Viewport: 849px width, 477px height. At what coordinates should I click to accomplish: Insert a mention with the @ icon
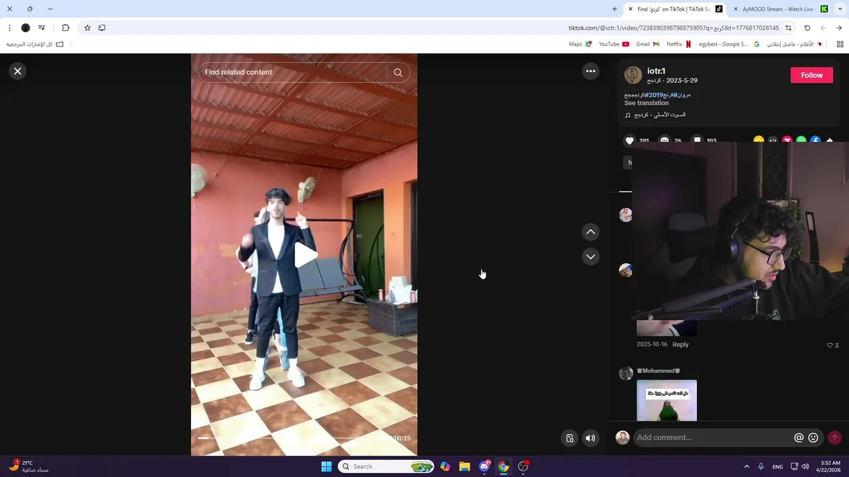[799, 437]
